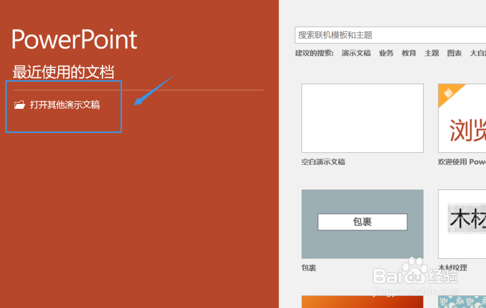
Task: Select the 空白演示文稿 blank template thumbnail
Action: pyautogui.click(x=363, y=118)
